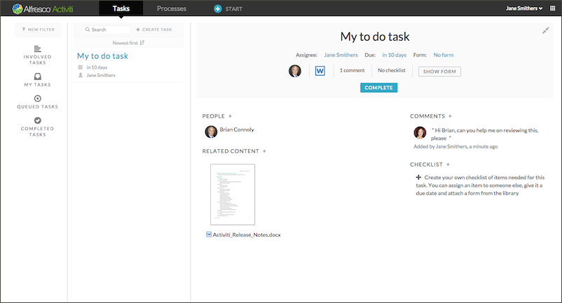Switch to the Processes tab
This screenshot has height=303, width=562.
(x=172, y=8)
